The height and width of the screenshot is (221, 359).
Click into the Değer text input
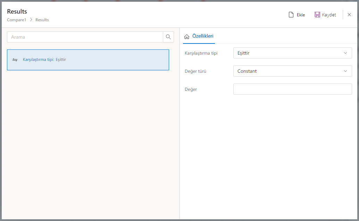[292, 89]
